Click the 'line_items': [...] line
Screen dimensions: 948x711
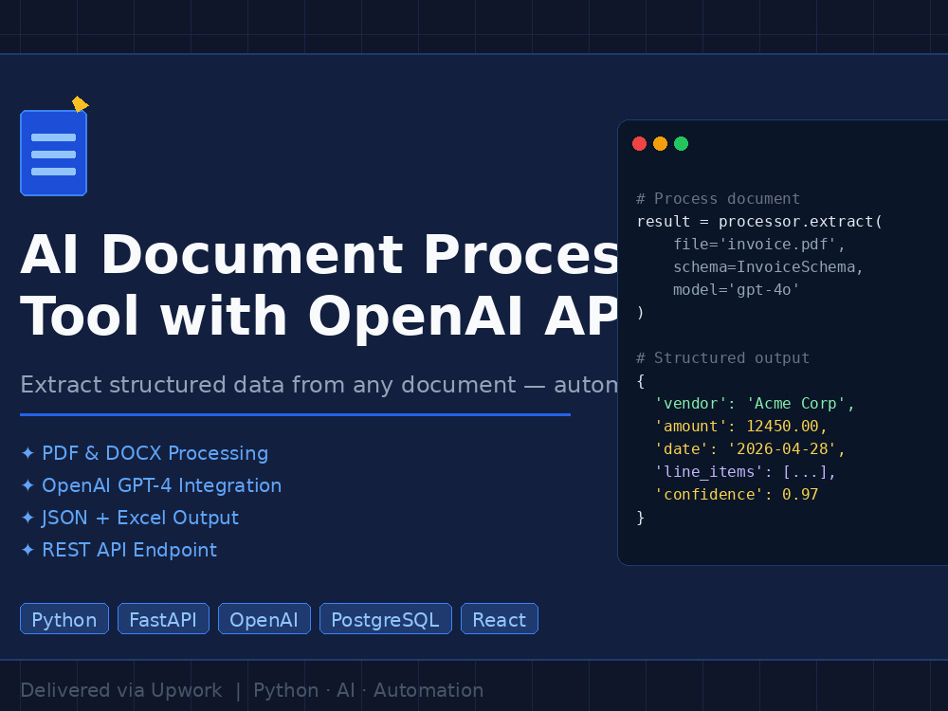coord(745,471)
